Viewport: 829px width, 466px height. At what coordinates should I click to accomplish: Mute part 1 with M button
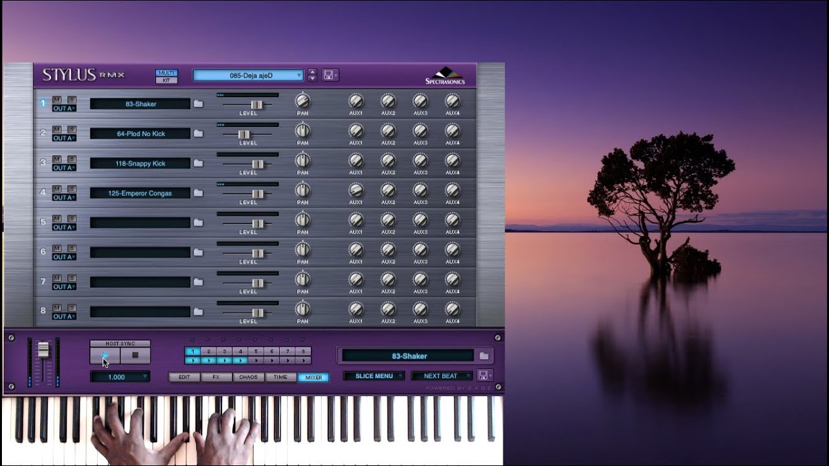click(57, 99)
